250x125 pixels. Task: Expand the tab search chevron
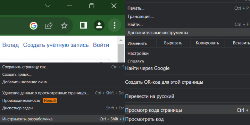click(x=48, y=6)
